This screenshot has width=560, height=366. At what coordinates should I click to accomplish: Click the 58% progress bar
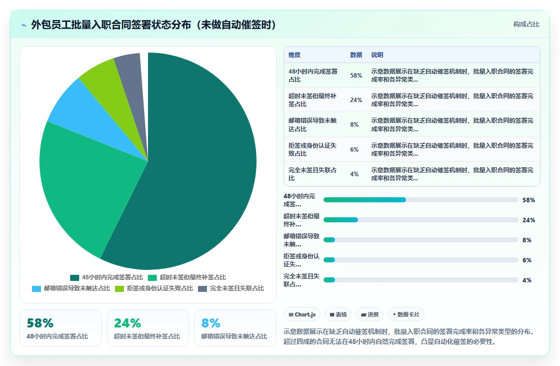420,200
